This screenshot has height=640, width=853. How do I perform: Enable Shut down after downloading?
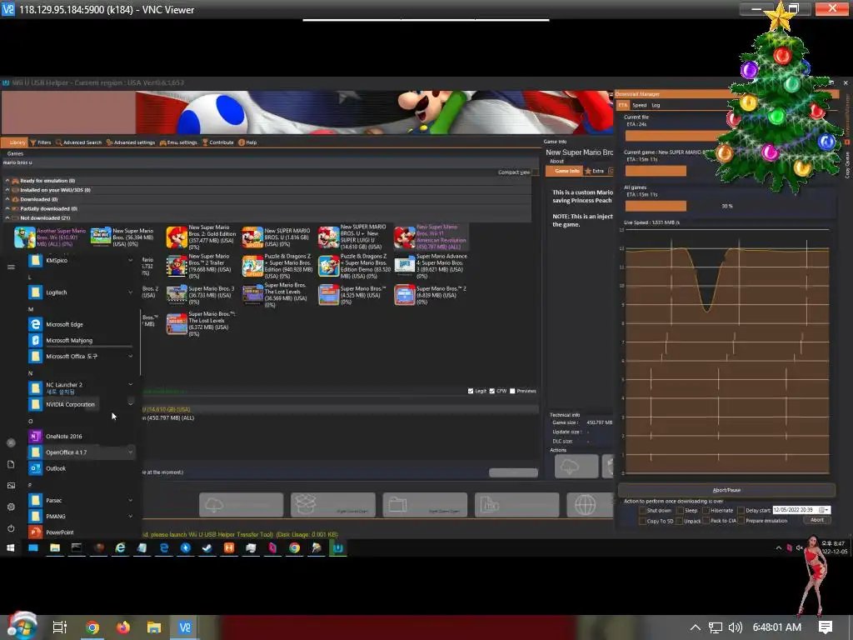click(642, 511)
